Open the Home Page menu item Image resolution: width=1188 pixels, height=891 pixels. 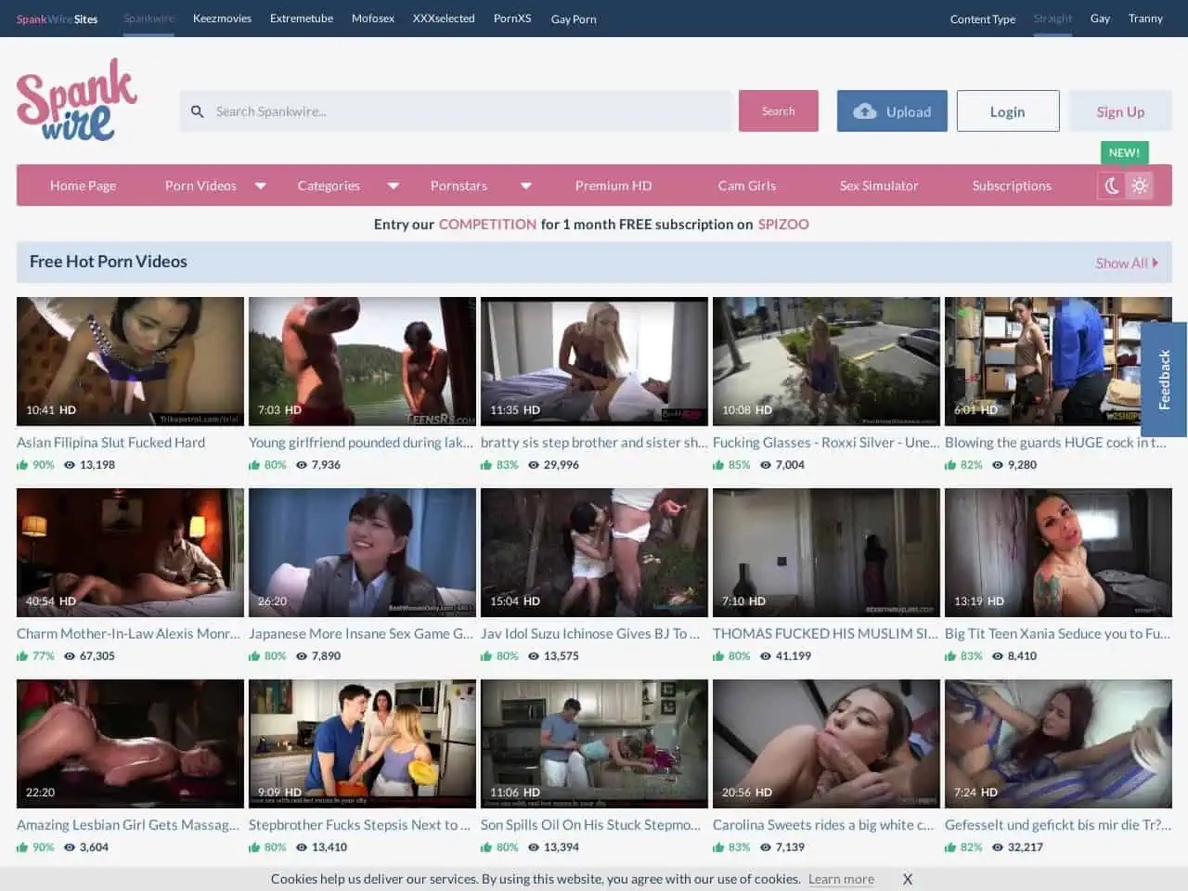83,186
